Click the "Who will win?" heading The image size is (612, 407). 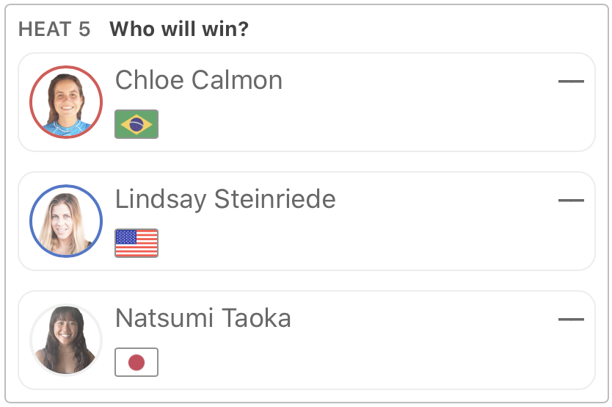[179, 29]
